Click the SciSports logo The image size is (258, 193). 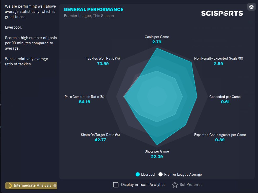[222, 13]
